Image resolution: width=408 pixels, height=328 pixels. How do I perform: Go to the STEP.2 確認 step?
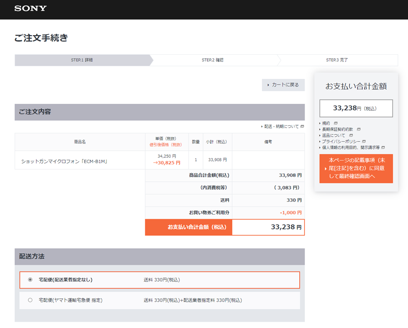click(213, 60)
